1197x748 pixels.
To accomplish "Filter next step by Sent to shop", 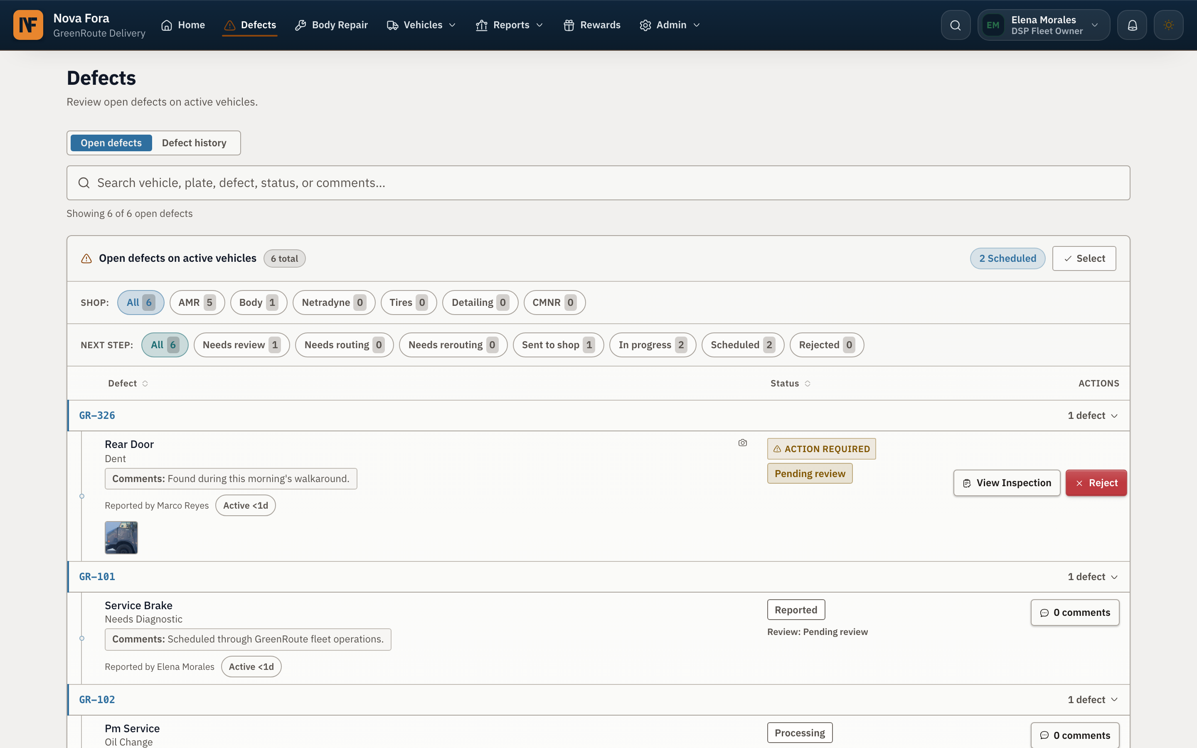I will (x=558, y=345).
